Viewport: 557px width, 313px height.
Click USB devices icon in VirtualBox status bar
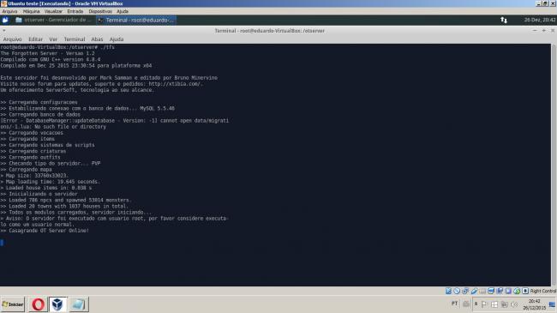474,291
